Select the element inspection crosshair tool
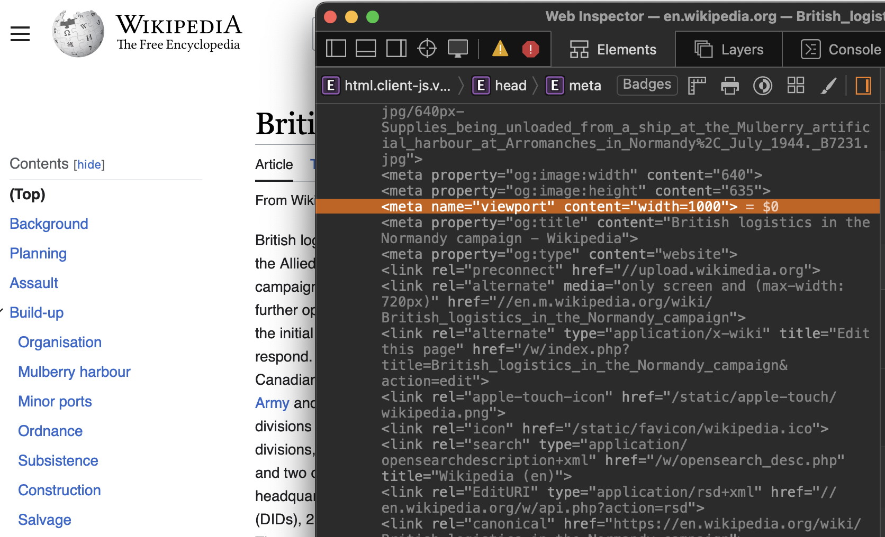Image resolution: width=885 pixels, height=537 pixels. pos(427,48)
